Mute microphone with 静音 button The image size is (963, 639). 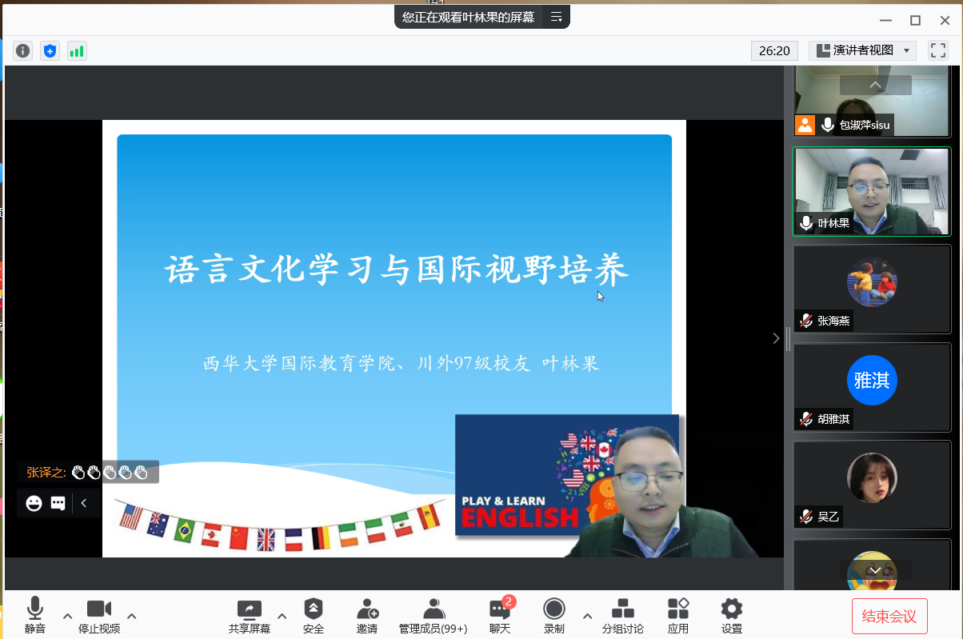coord(35,616)
